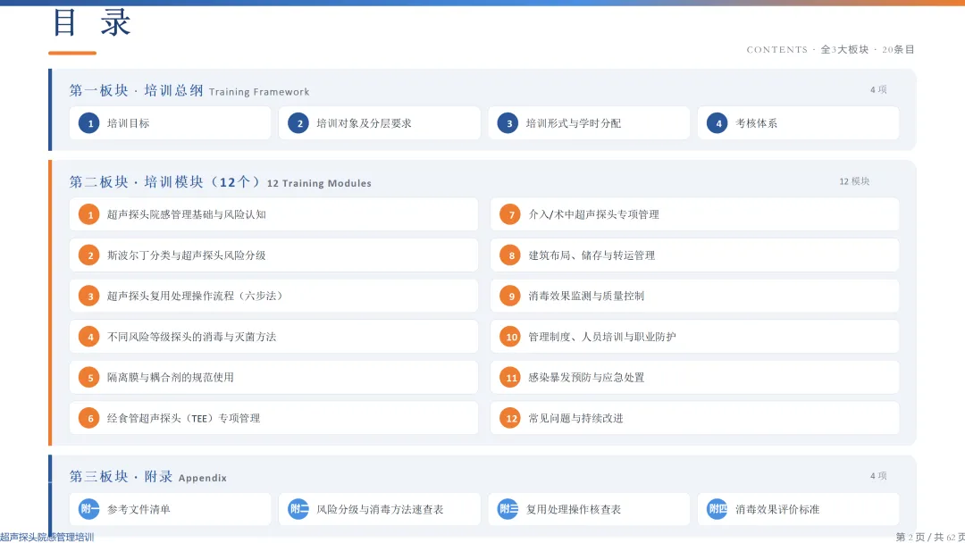Click the 4 项 label in 第一板块
This screenshot has width=965, height=543.
[878, 90]
